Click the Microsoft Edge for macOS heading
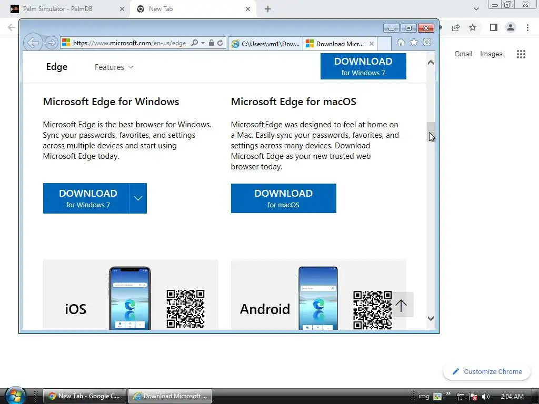The height and width of the screenshot is (404, 539). click(x=294, y=102)
